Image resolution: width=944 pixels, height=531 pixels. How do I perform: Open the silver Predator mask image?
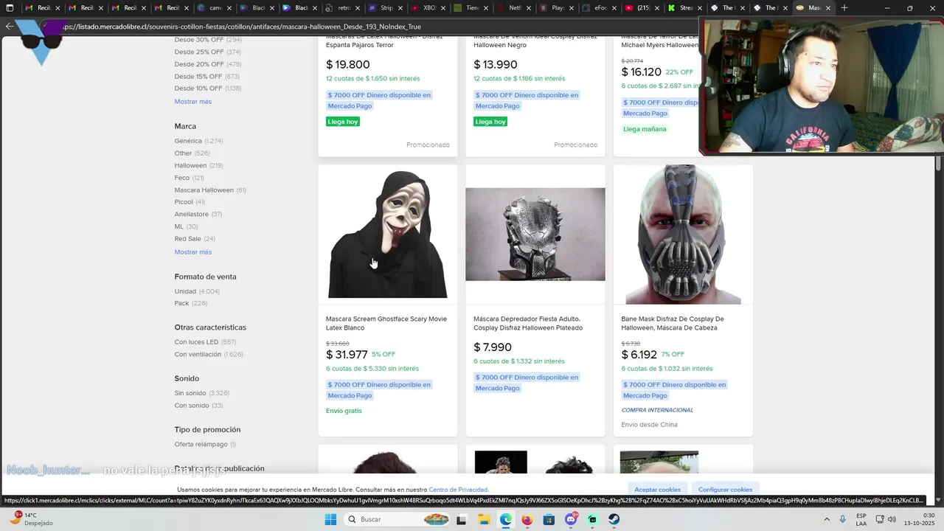(535, 235)
